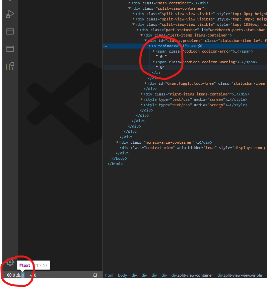Select the context-view div element row
This screenshot has width=267, height=287.
pos(185,148)
